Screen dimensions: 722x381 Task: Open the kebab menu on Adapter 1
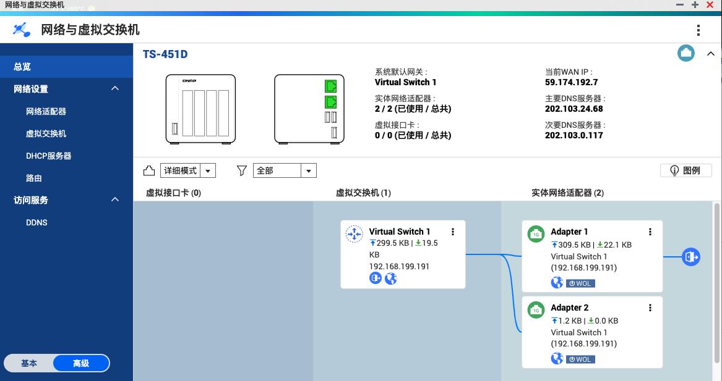coord(650,232)
